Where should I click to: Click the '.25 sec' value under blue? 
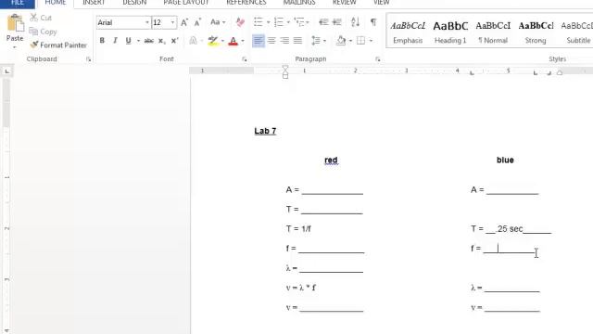coord(510,229)
